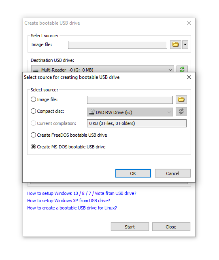Select Create MS-DOS bootable USB drive

pyautogui.click(x=68, y=147)
